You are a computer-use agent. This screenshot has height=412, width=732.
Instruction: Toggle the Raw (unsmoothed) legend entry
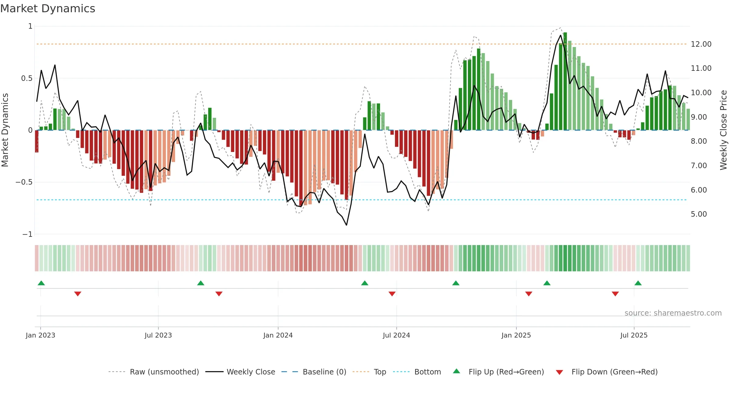(153, 372)
